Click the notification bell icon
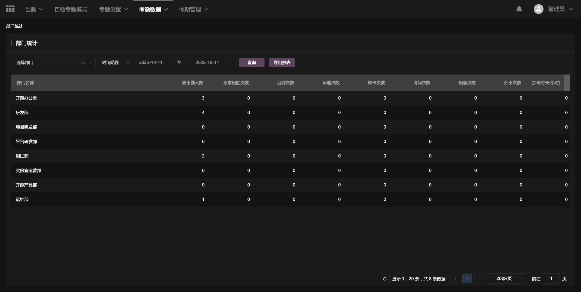The height and width of the screenshot is (292, 581). [x=519, y=9]
